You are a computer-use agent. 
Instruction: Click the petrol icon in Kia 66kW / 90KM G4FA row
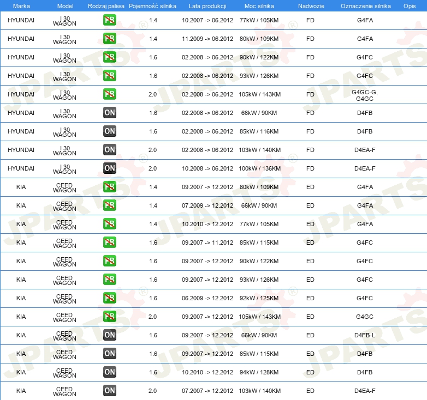click(109, 205)
